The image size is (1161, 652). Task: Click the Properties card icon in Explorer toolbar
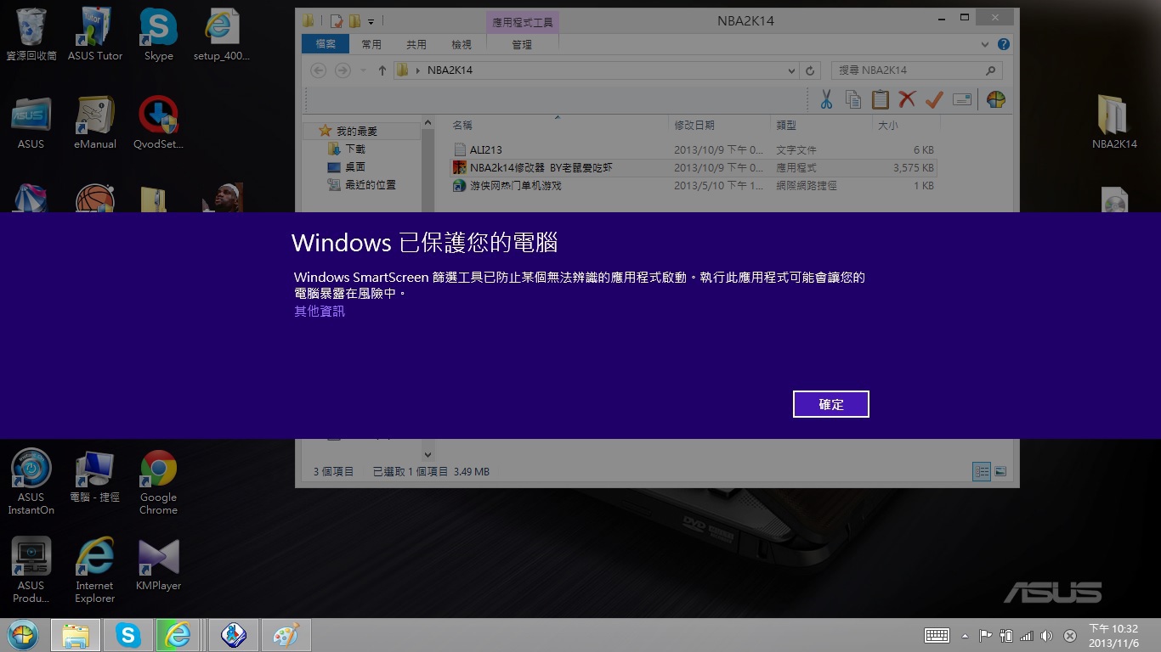click(962, 99)
